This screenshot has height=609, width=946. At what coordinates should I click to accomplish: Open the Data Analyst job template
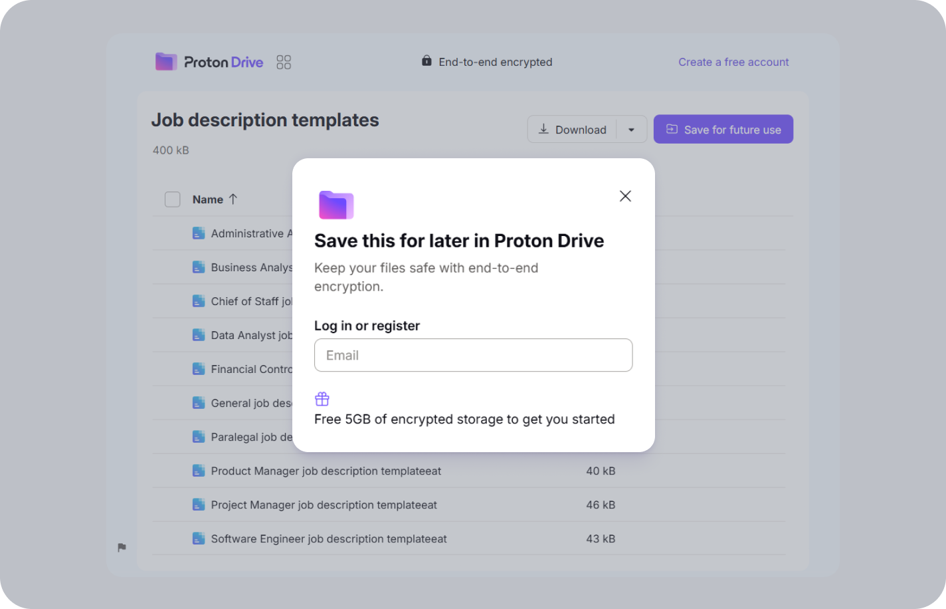251,335
